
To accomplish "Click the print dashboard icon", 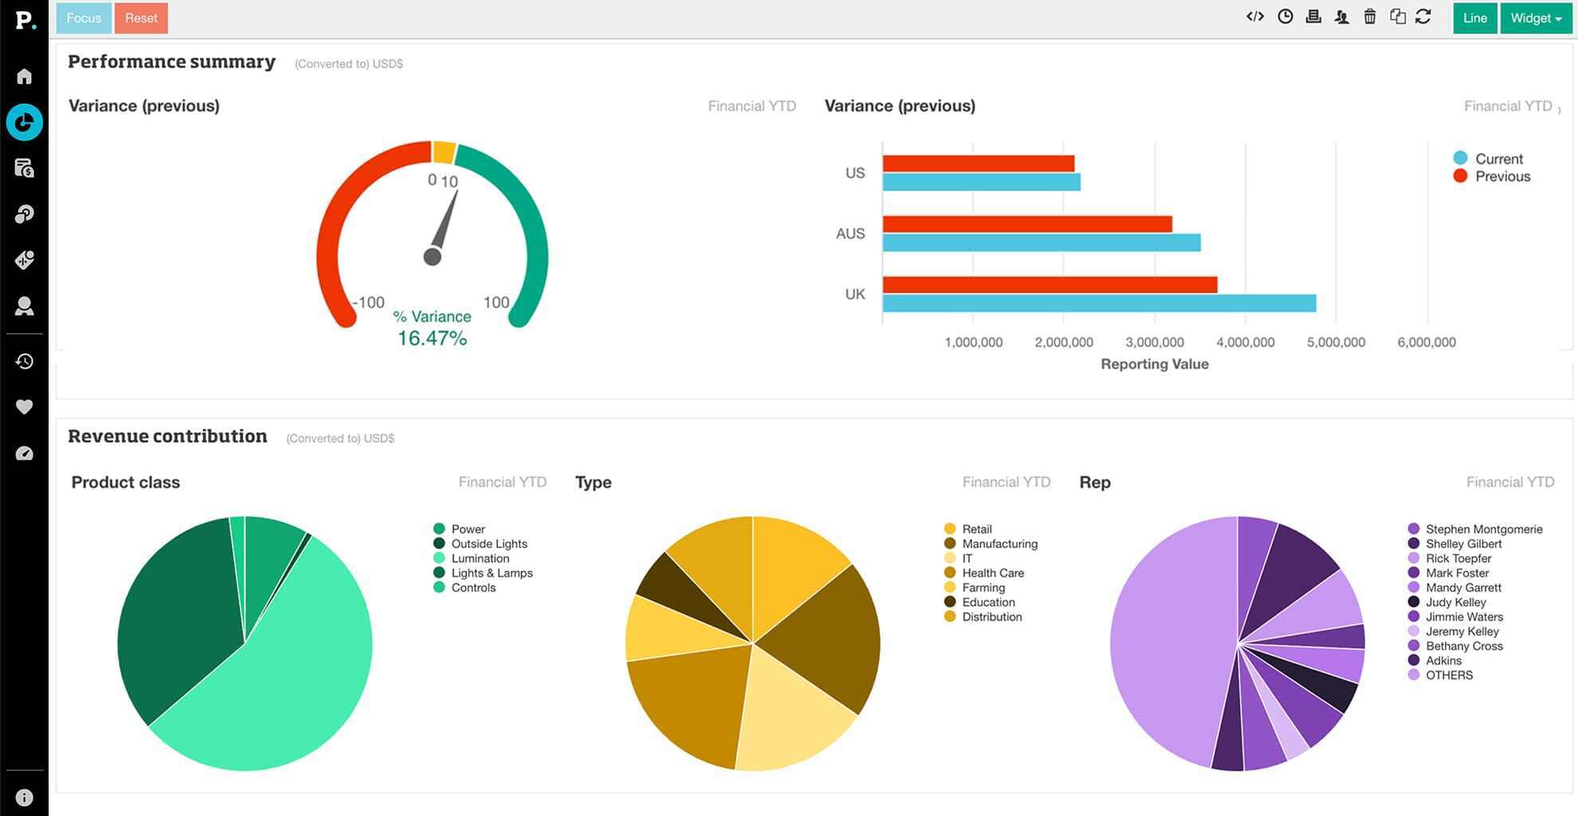I will coord(1313,17).
